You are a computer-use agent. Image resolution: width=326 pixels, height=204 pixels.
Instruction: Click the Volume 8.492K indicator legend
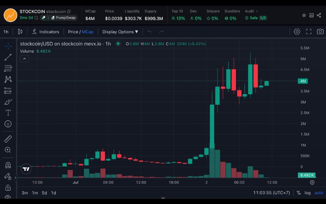pyautogui.click(x=35, y=51)
